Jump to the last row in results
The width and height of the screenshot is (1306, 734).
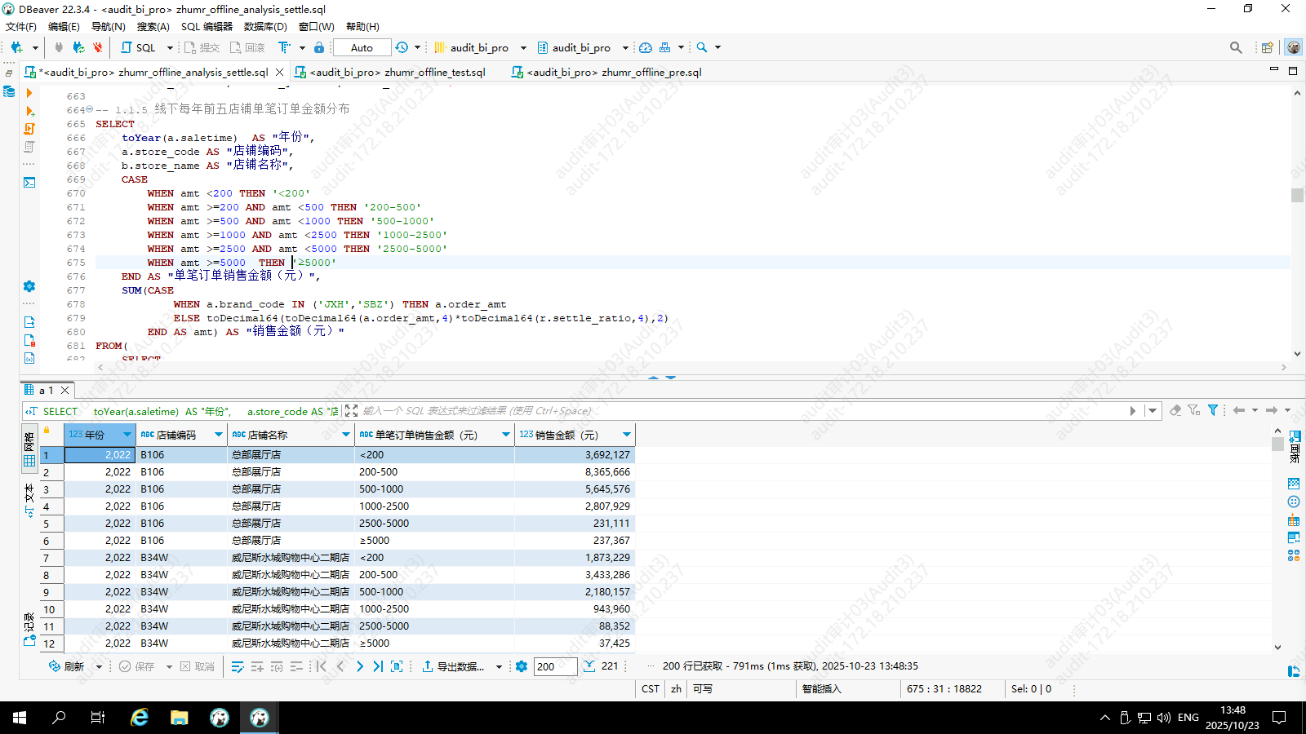tap(378, 666)
